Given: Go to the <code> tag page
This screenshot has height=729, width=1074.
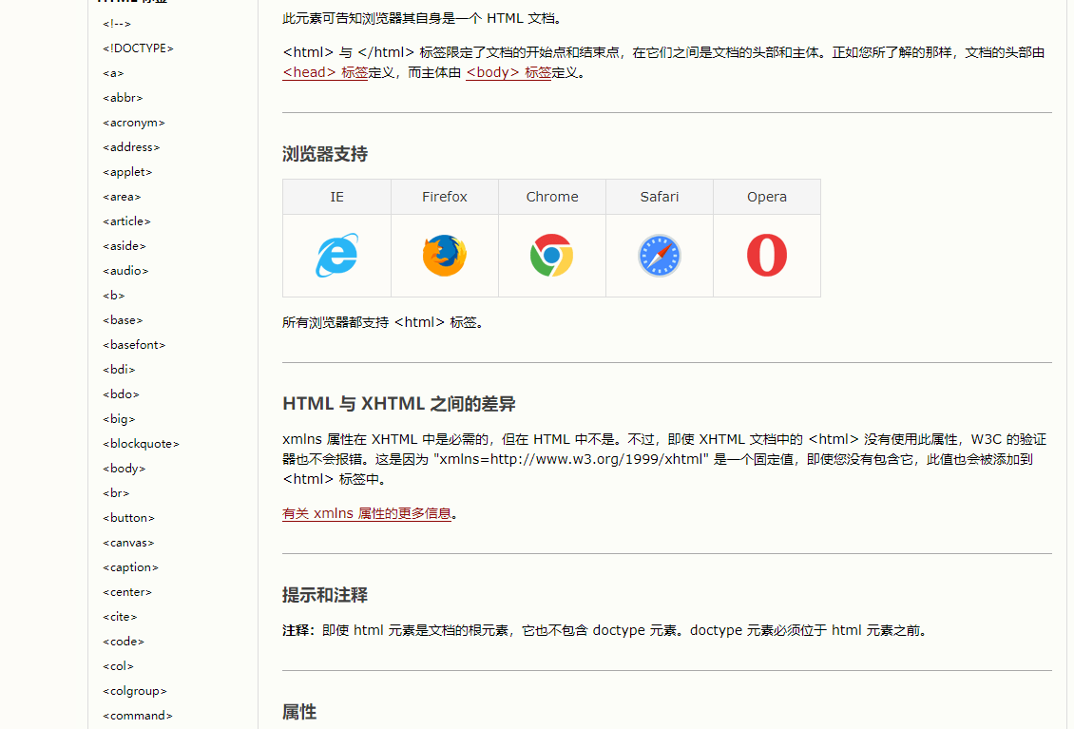Looking at the screenshot, I should click(x=124, y=641).
